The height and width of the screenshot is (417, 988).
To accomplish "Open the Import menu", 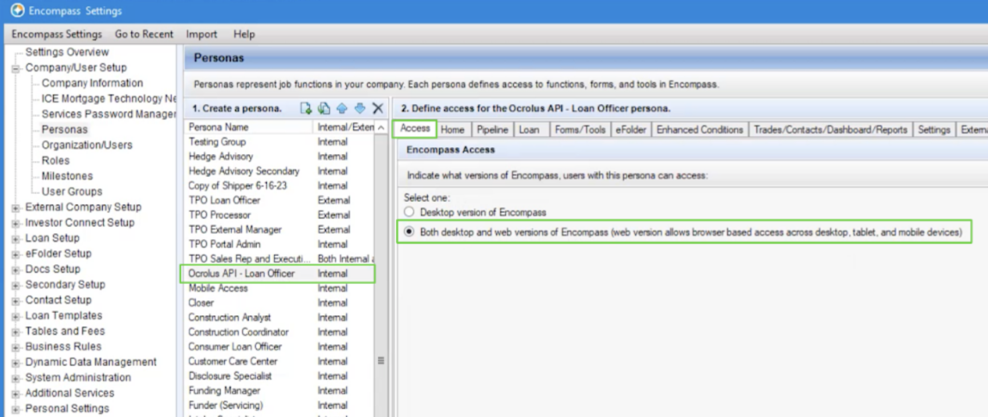I will 201,34.
